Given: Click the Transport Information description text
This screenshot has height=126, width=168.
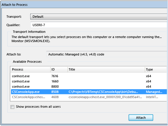Looking at the screenshot, I should (x=87, y=39).
